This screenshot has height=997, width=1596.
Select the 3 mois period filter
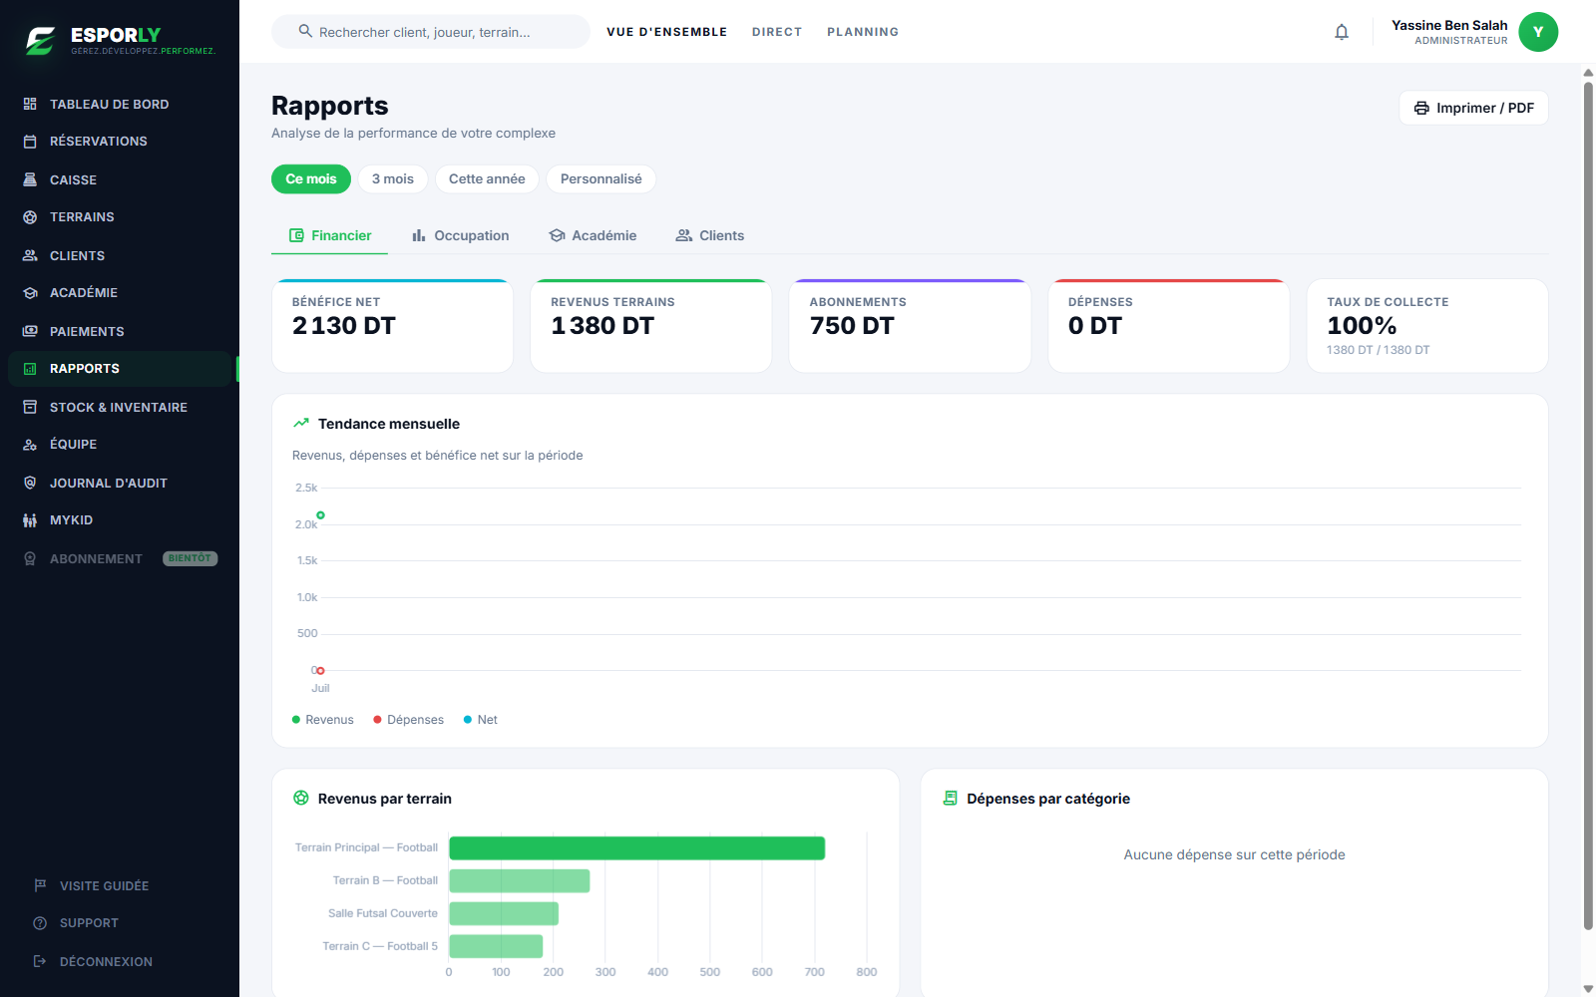393,179
